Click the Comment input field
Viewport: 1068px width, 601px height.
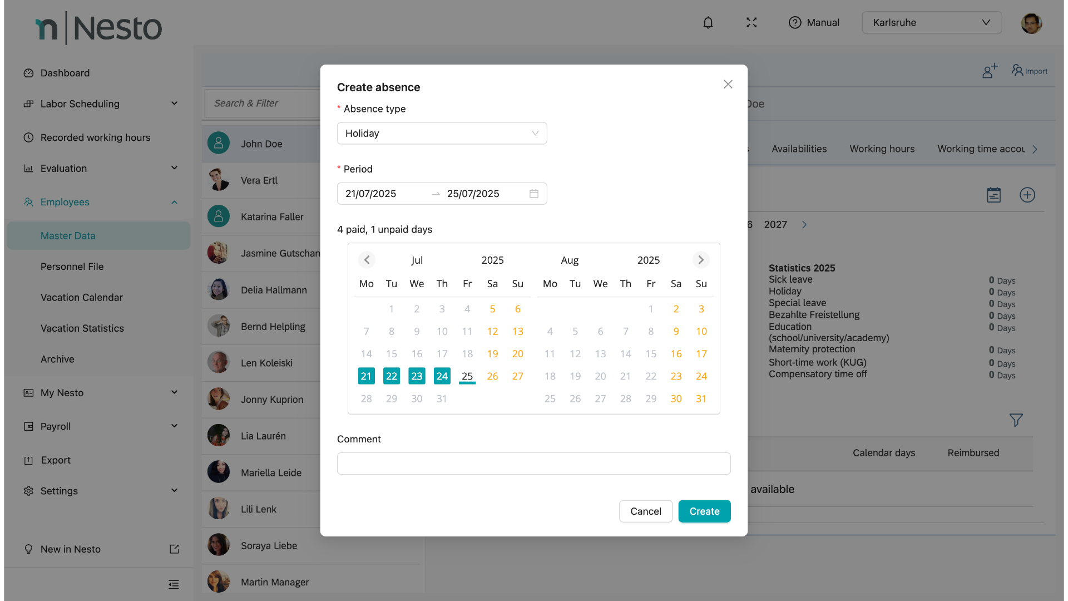coord(533,464)
